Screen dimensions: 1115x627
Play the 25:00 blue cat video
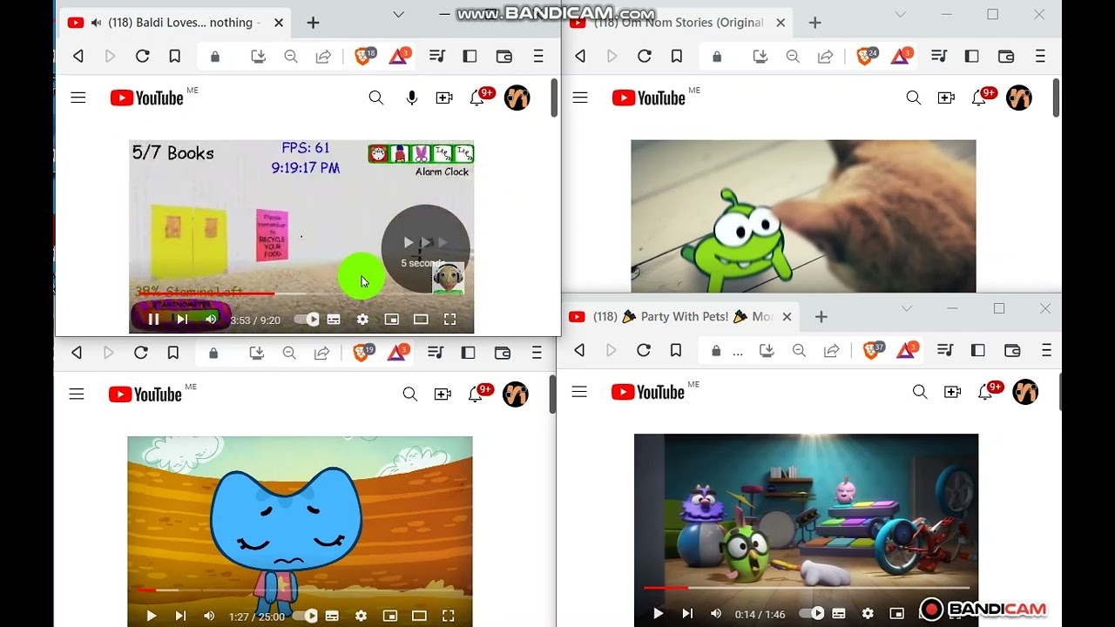tap(152, 616)
